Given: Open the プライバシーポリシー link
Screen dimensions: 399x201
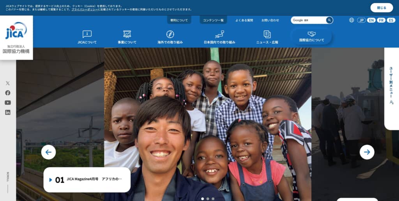Looking at the screenshot, I should pyautogui.click(x=85, y=9).
